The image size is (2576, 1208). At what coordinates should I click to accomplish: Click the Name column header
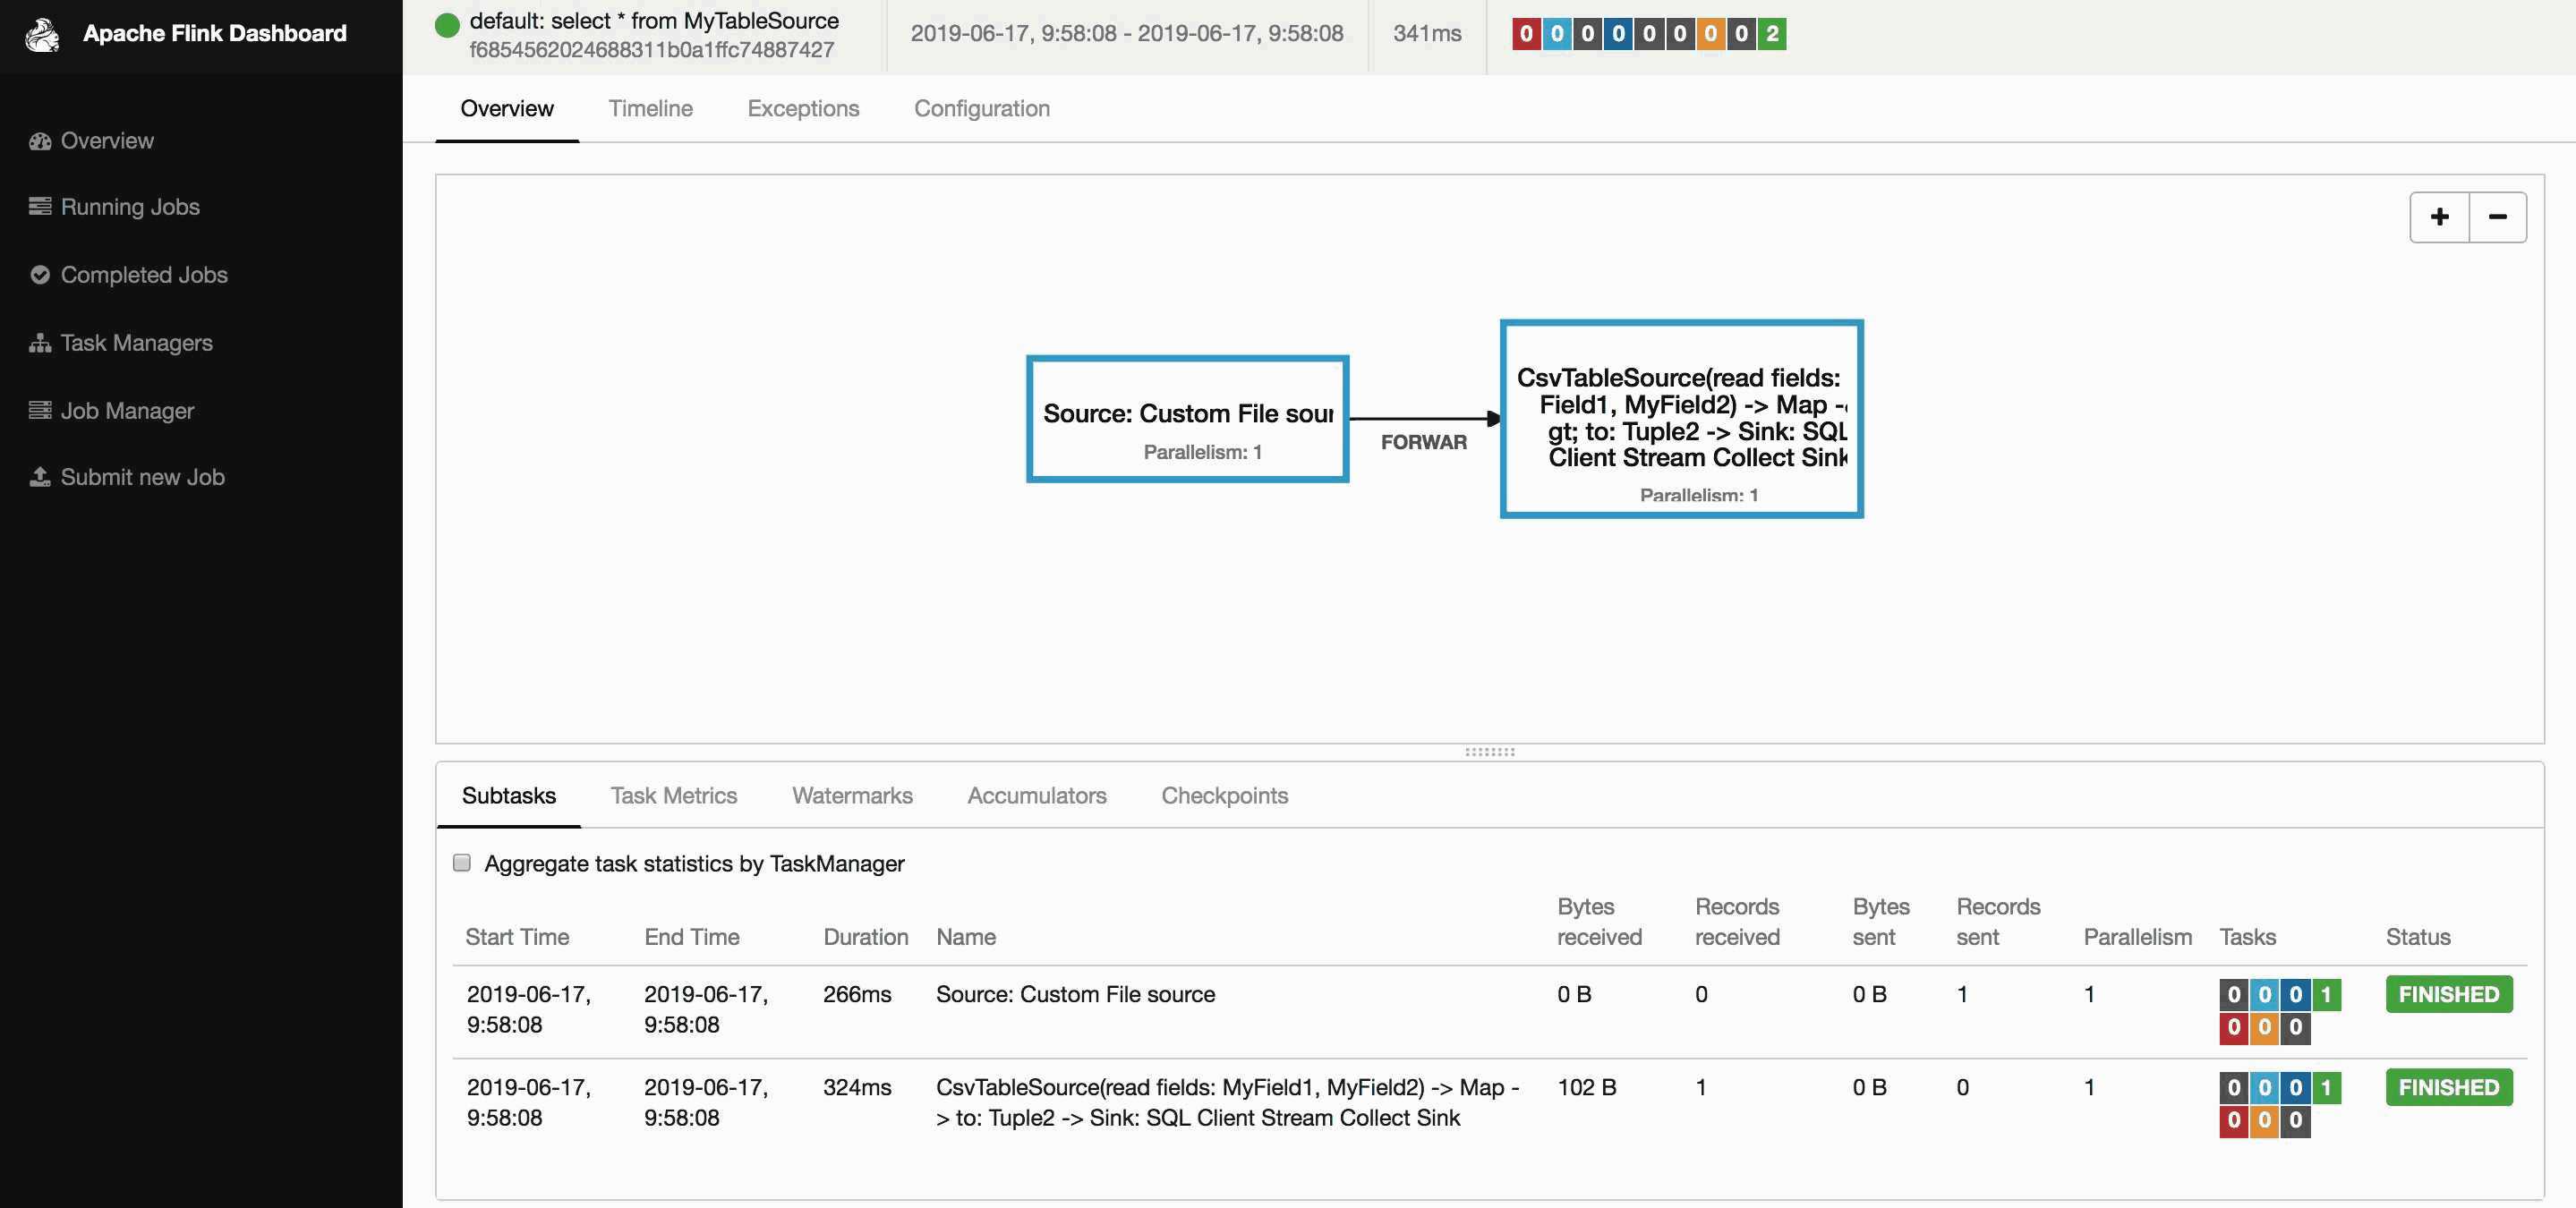[x=966, y=937]
